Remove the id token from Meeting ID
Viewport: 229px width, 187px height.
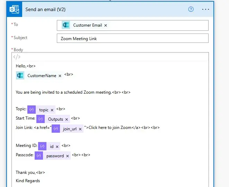57,147
